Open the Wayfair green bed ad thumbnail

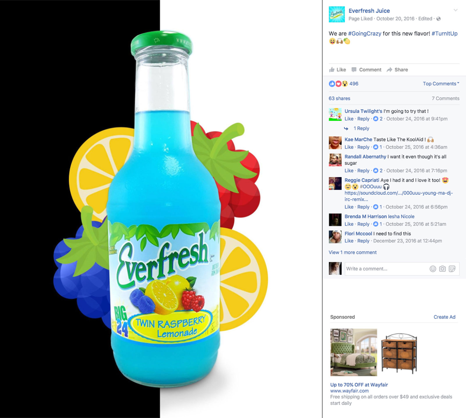pyautogui.click(x=354, y=352)
